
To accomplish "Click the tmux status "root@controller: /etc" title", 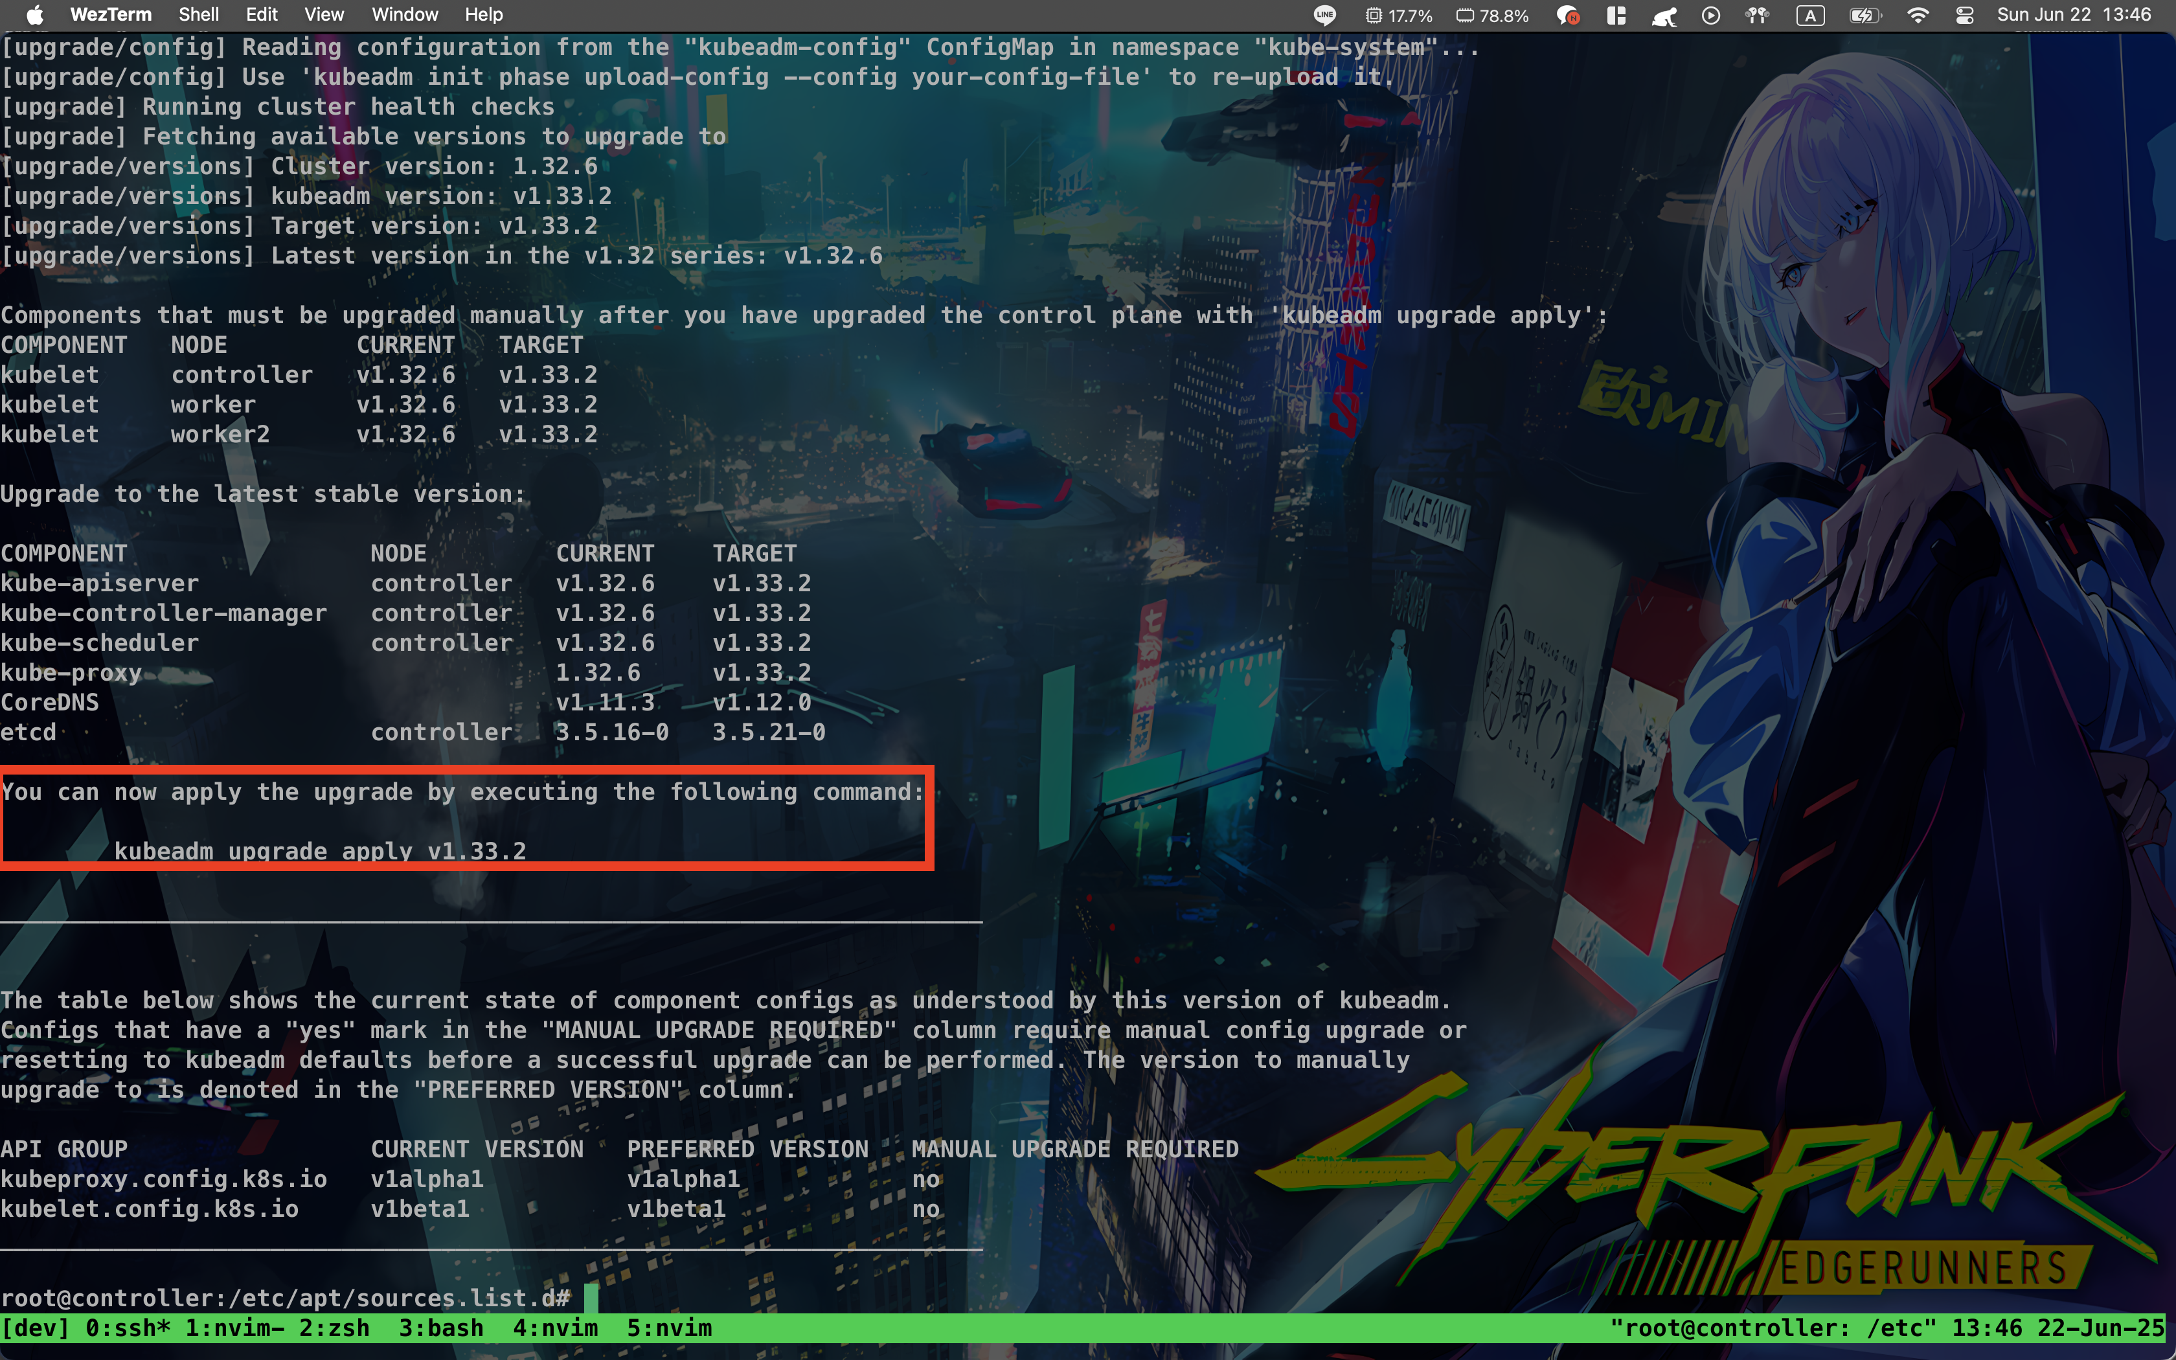I will (1773, 1328).
